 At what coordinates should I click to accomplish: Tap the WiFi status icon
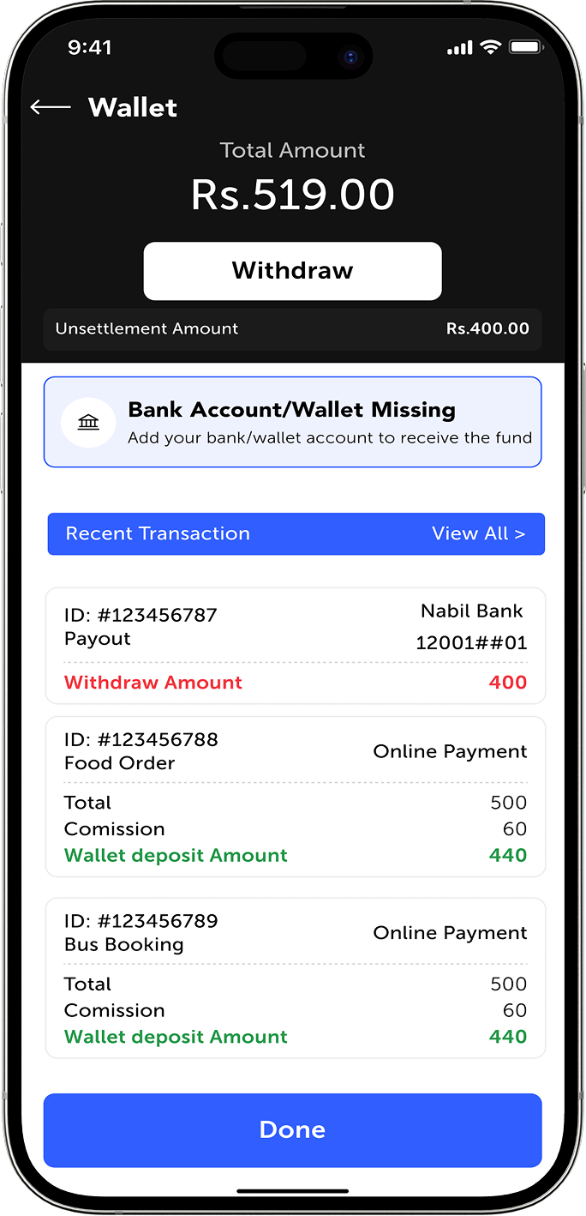pyautogui.click(x=491, y=47)
